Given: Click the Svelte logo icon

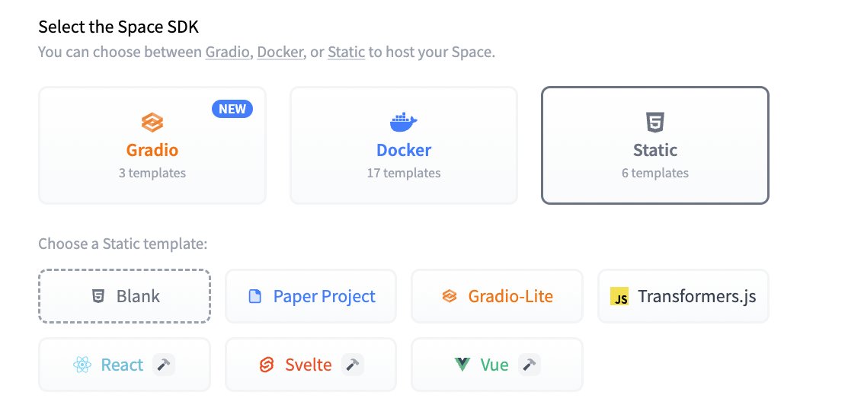Looking at the screenshot, I should tap(267, 365).
